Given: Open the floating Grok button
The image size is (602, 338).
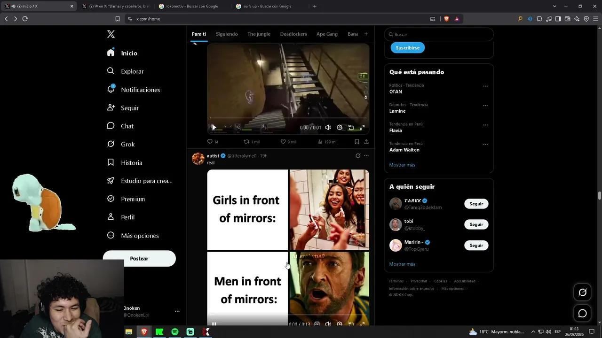Looking at the screenshot, I should tap(582, 292).
